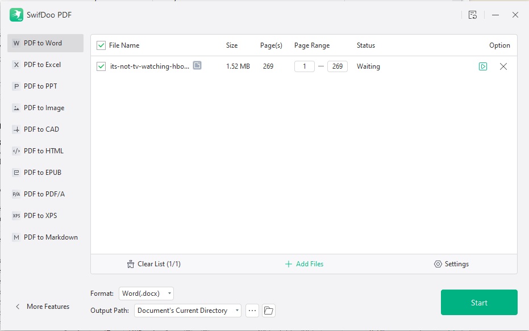Image resolution: width=529 pixels, height=331 pixels.
Task: Choose PDF to EPUB
Action: 45,173
